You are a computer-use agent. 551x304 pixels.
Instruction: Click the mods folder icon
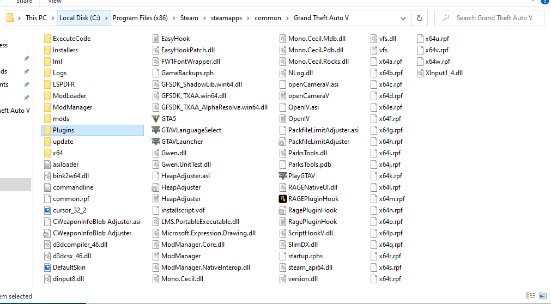tap(47, 119)
